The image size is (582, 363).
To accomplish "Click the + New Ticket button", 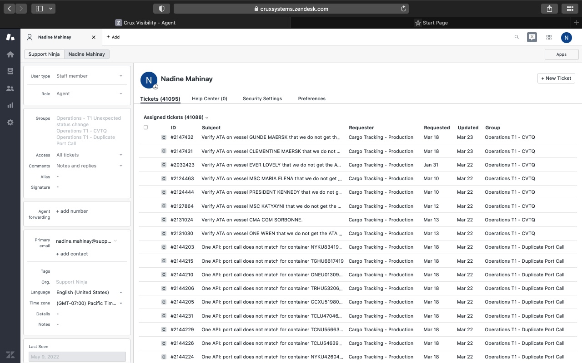I will coord(556,78).
